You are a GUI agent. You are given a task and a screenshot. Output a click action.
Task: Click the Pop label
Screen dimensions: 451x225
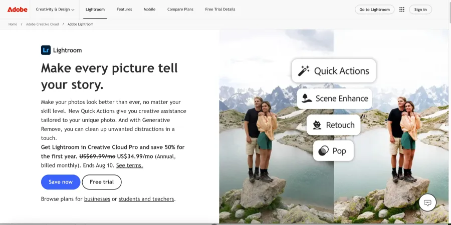(339, 151)
